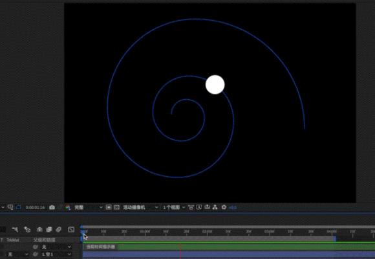Click the 02:00f mark on time ruler
The height and width of the screenshot is (259, 375).
[207, 232]
